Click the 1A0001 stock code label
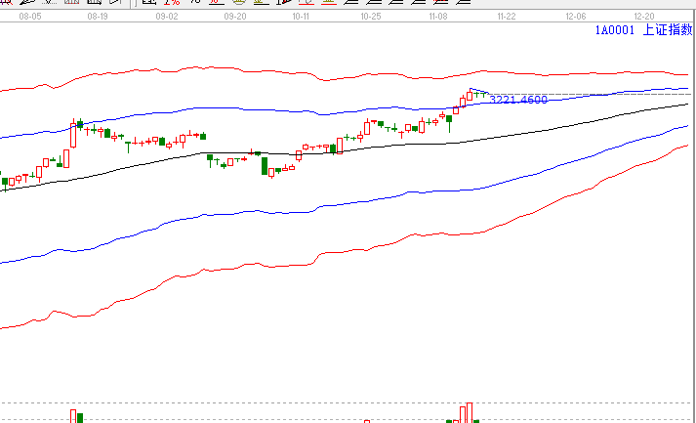The image size is (696, 423). click(615, 30)
